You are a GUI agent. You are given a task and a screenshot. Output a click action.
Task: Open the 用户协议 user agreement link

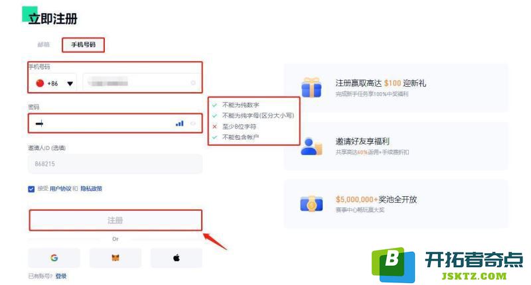(x=60, y=189)
